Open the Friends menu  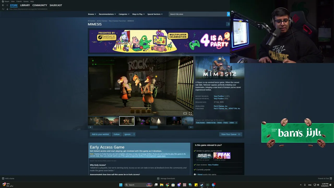click(x=19, y=1)
